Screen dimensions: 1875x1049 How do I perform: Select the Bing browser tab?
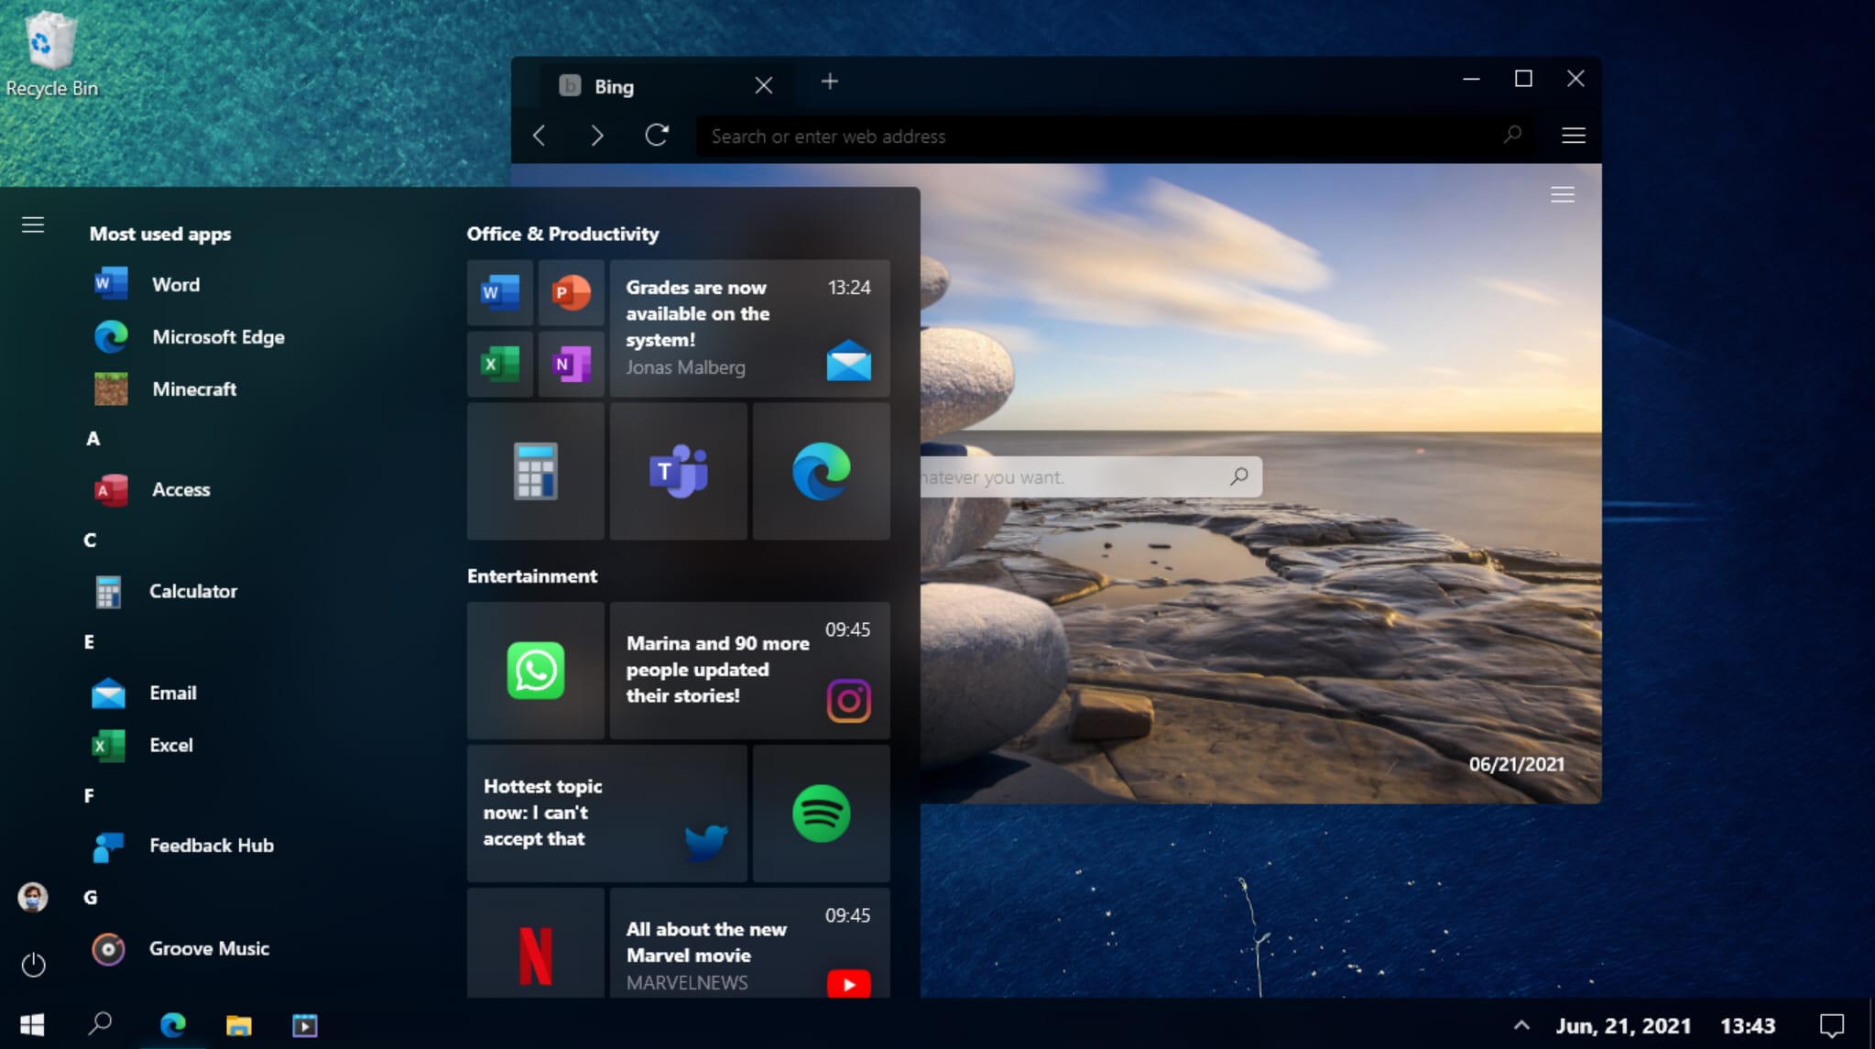click(x=641, y=86)
